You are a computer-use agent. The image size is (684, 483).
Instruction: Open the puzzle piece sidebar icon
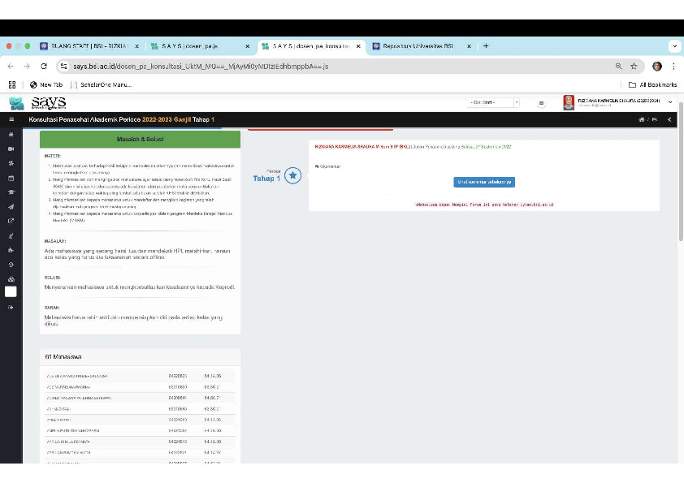pyautogui.click(x=11, y=250)
